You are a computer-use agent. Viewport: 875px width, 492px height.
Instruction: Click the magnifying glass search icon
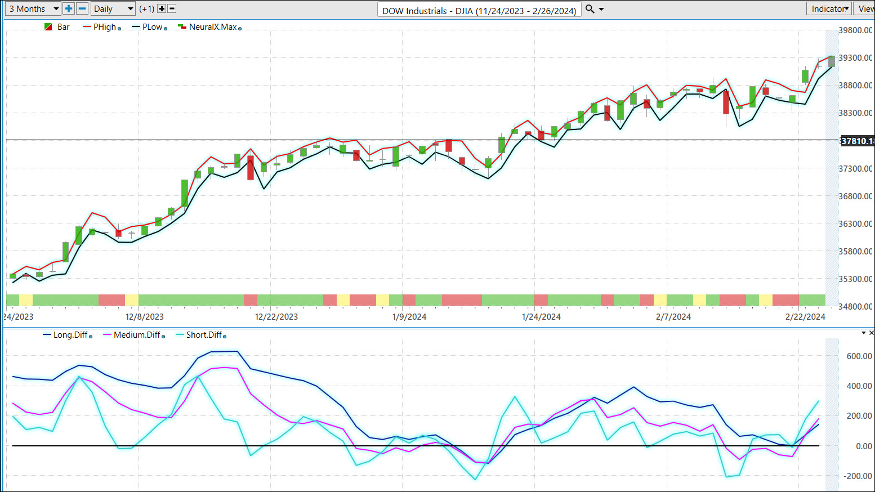pos(590,9)
